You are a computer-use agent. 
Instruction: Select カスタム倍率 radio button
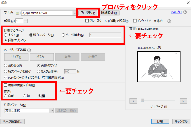click(38, 71)
